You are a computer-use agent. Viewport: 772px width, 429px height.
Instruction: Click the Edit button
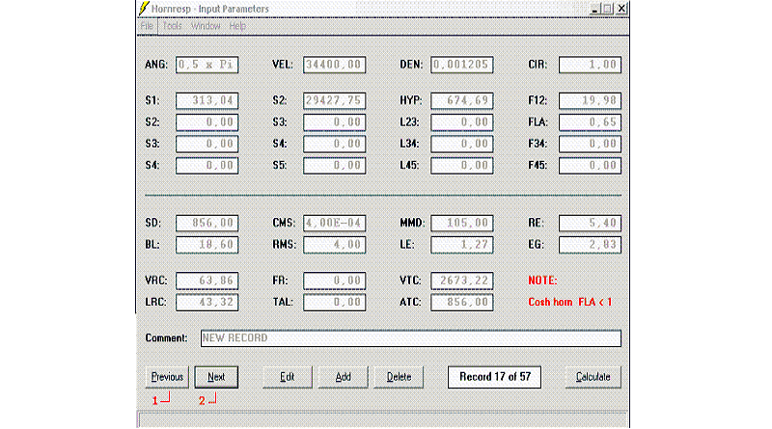click(287, 377)
